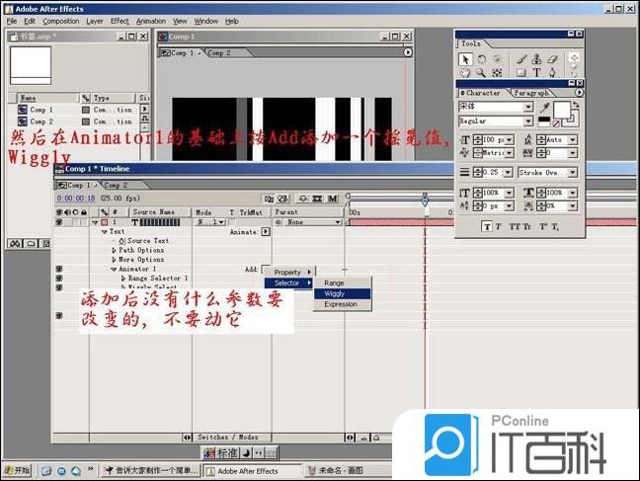Select the Pen tool
Image resolution: width=640 pixels, height=481 pixels.
click(552, 73)
